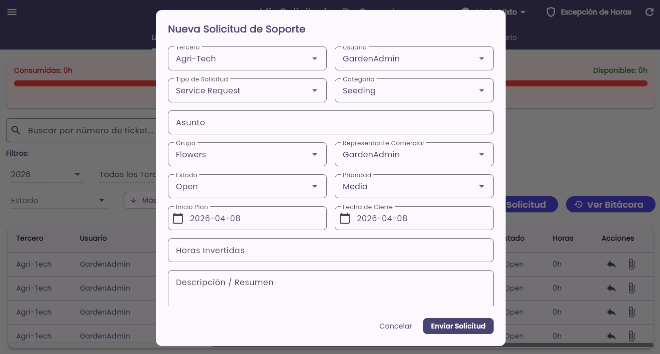This screenshot has height=354, width=660.
Task: Open the Fecha de Cierre calendar icon
Action: (x=345, y=218)
